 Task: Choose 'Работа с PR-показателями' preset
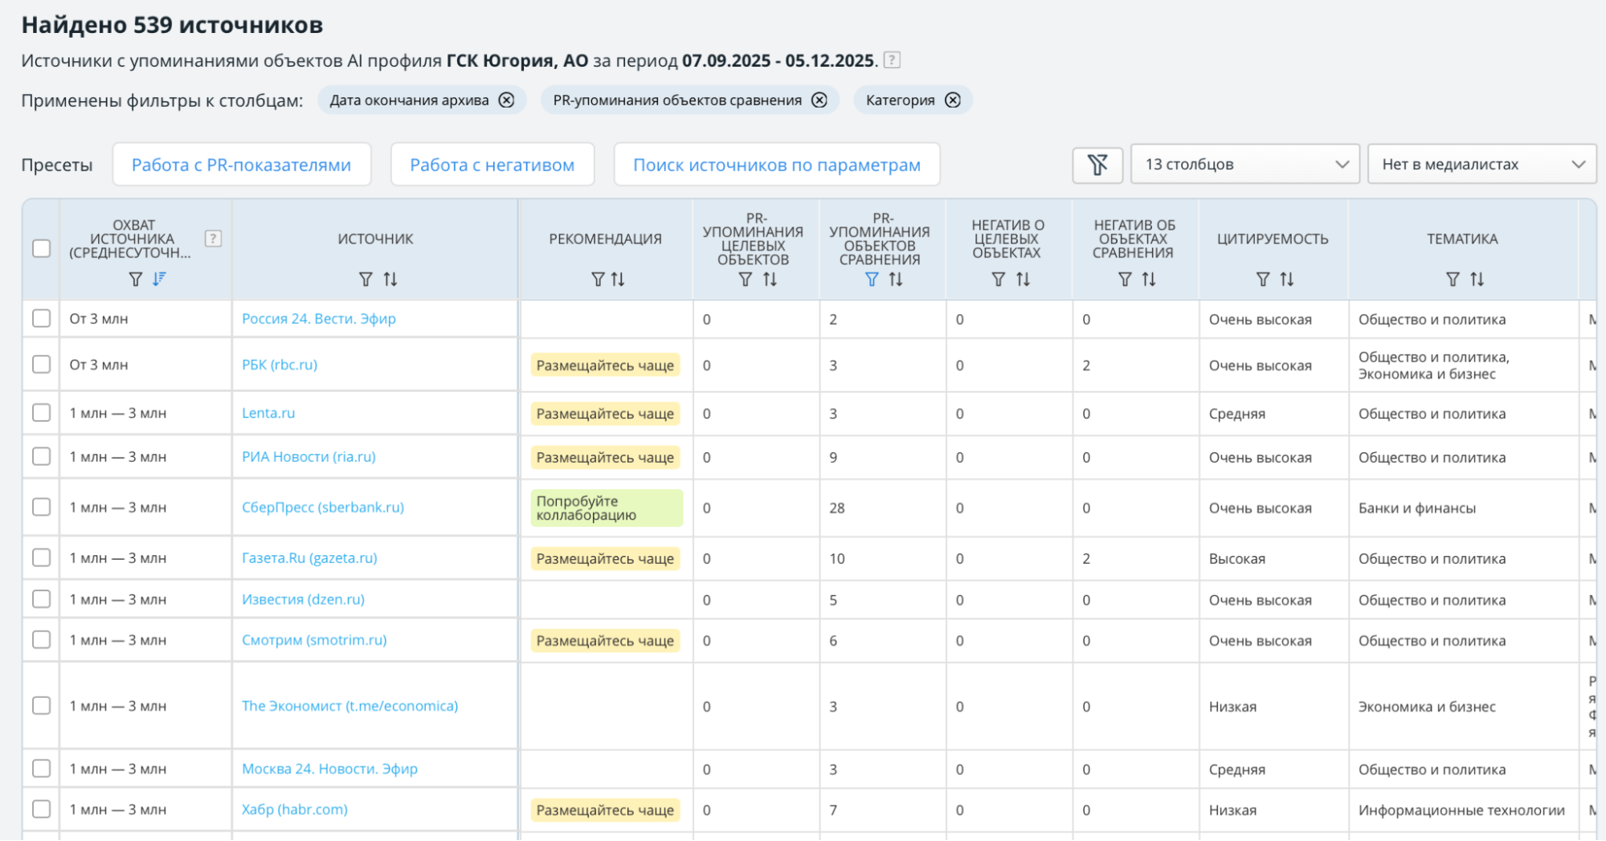241,165
